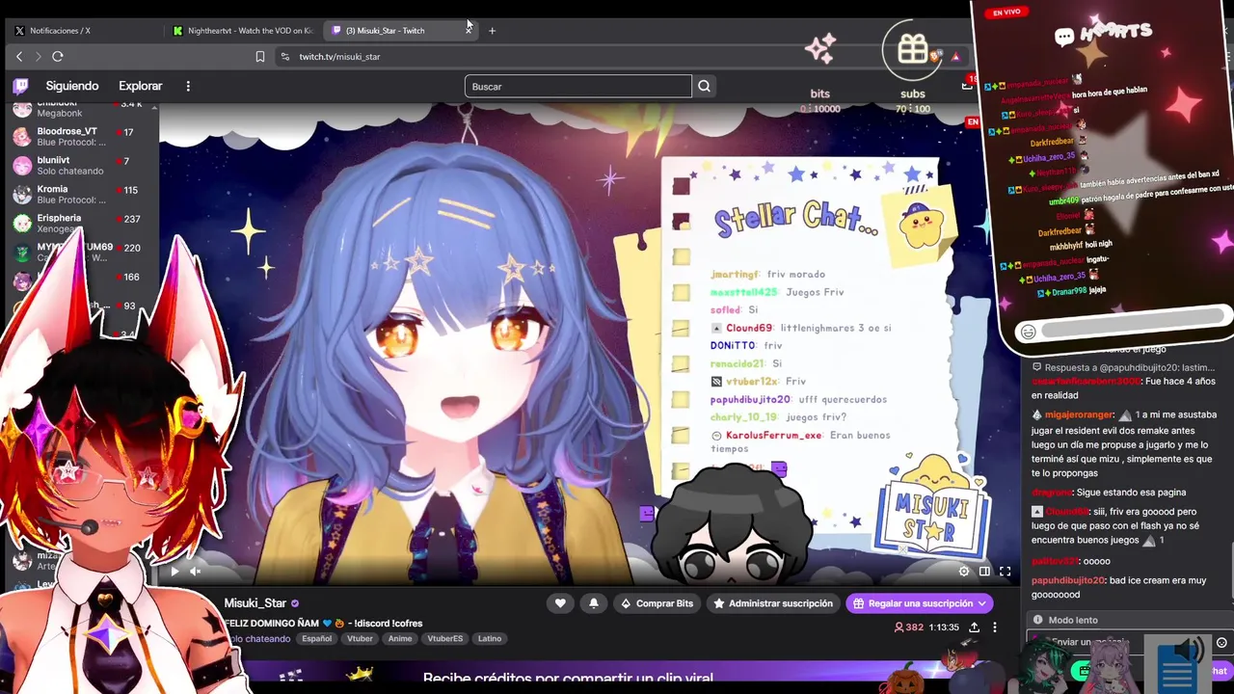Click the Modo lento chat notice
This screenshot has width=1234, height=694.
pos(1072,621)
